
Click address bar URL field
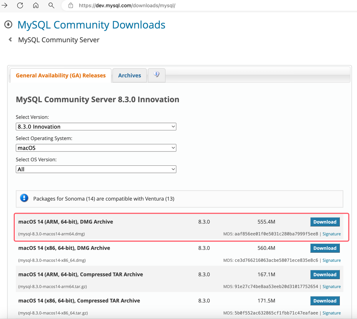coord(210,5)
